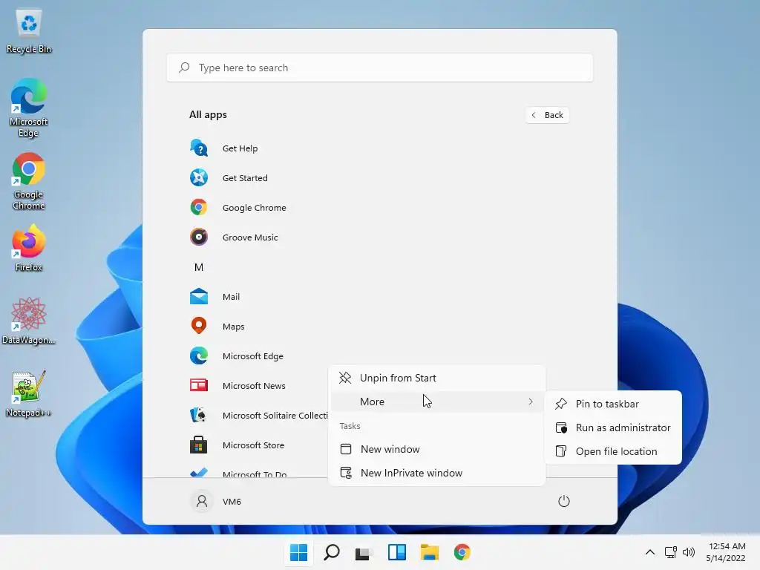Launch Get Started from the app list
This screenshot has height=570, width=760.
[245, 178]
